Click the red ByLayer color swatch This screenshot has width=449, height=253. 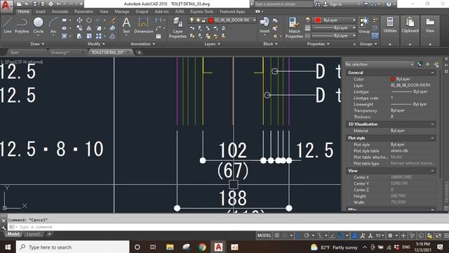coord(318,20)
